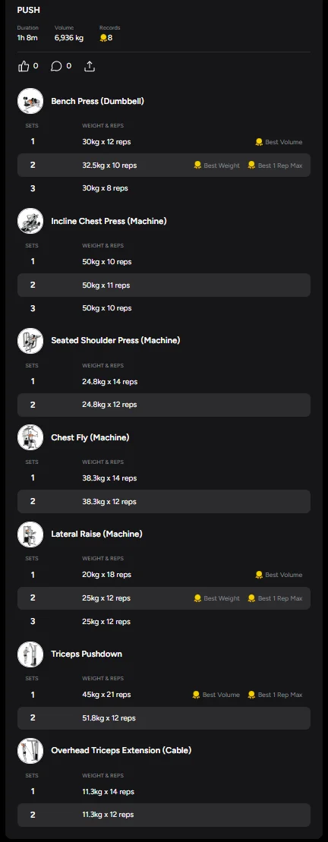Click Best Volume badge on 20kg x 18 set
The image size is (328, 842).
[279, 575]
